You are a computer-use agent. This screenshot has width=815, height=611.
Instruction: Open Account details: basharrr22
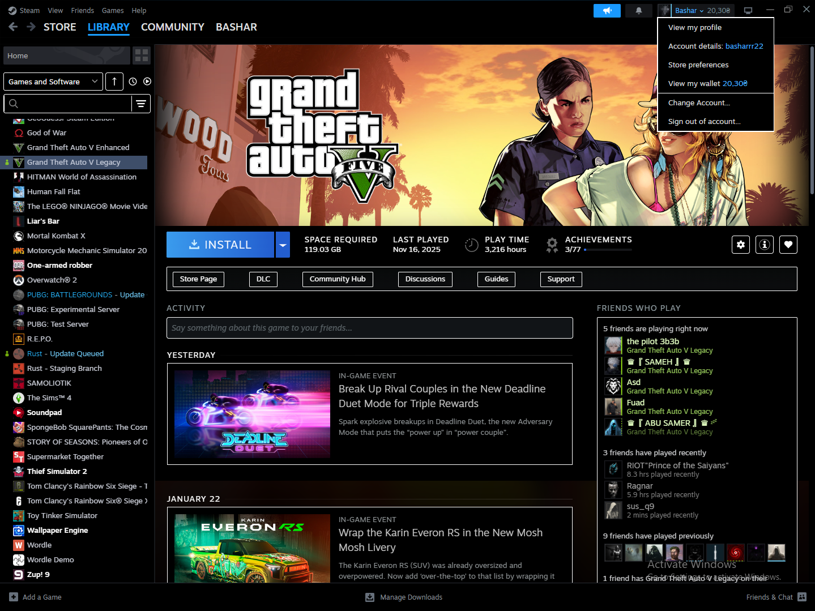pos(716,46)
